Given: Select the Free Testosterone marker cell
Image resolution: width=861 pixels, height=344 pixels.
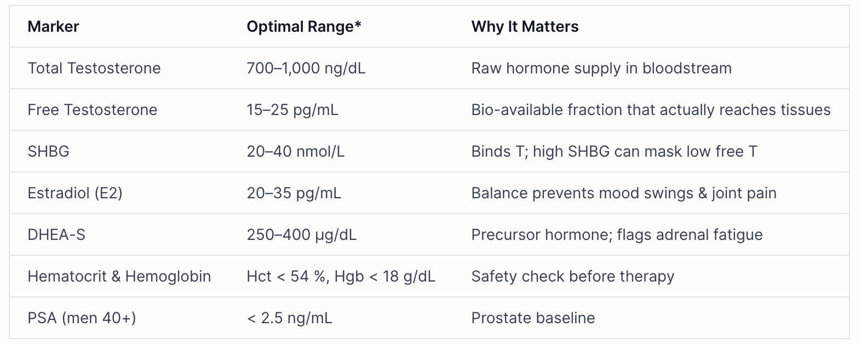Looking at the screenshot, I should 92,110.
